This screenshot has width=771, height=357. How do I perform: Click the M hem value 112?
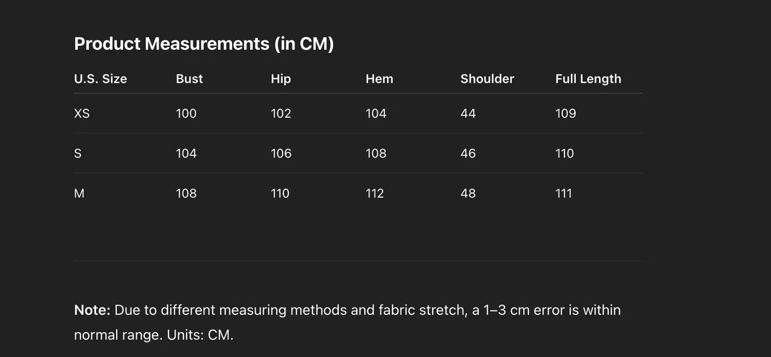(375, 193)
